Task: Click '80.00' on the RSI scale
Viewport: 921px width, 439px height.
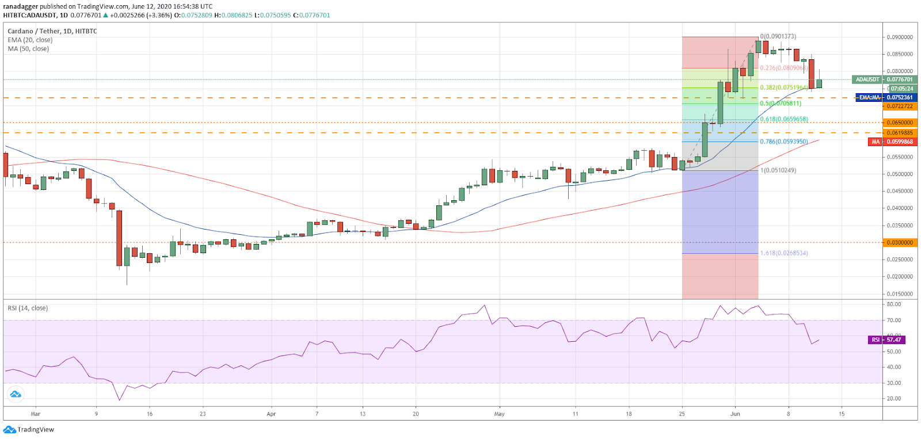Action: point(894,304)
